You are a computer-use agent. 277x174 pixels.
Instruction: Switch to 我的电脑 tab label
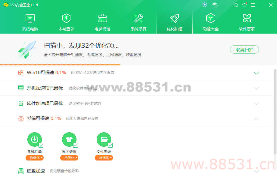pyautogui.click(x=30, y=29)
